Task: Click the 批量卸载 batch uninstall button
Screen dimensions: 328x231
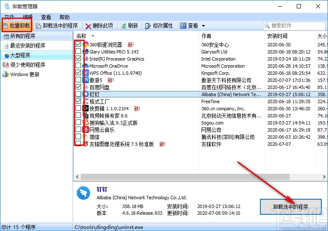Action: click(17, 26)
